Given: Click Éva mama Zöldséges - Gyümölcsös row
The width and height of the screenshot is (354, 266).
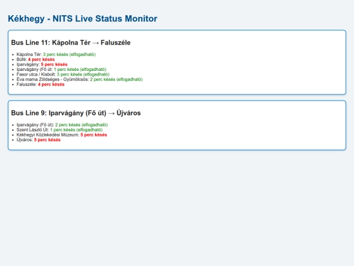Looking at the screenshot, I should click(x=79, y=79).
